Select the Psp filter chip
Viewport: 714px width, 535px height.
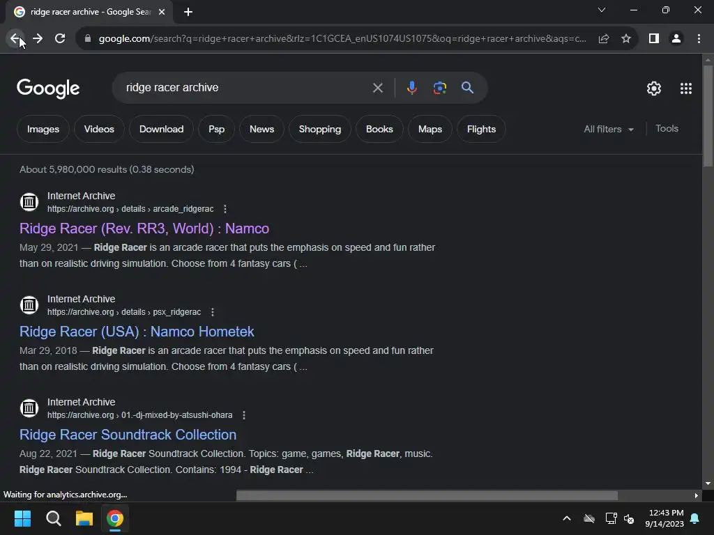pos(216,129)
